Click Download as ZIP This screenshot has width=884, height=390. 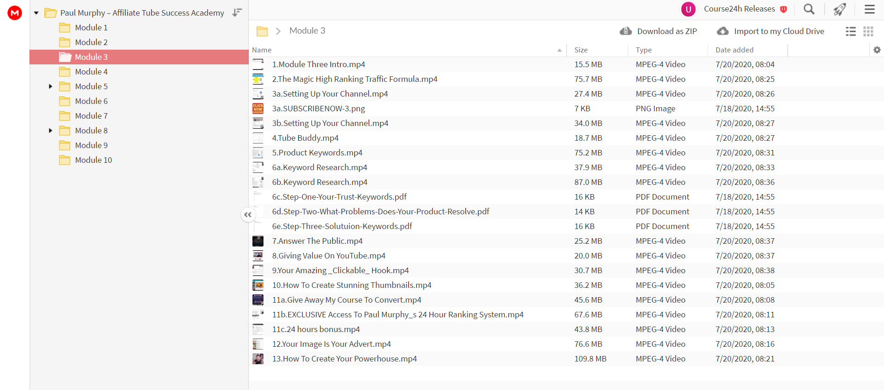(x=667, y=31)
